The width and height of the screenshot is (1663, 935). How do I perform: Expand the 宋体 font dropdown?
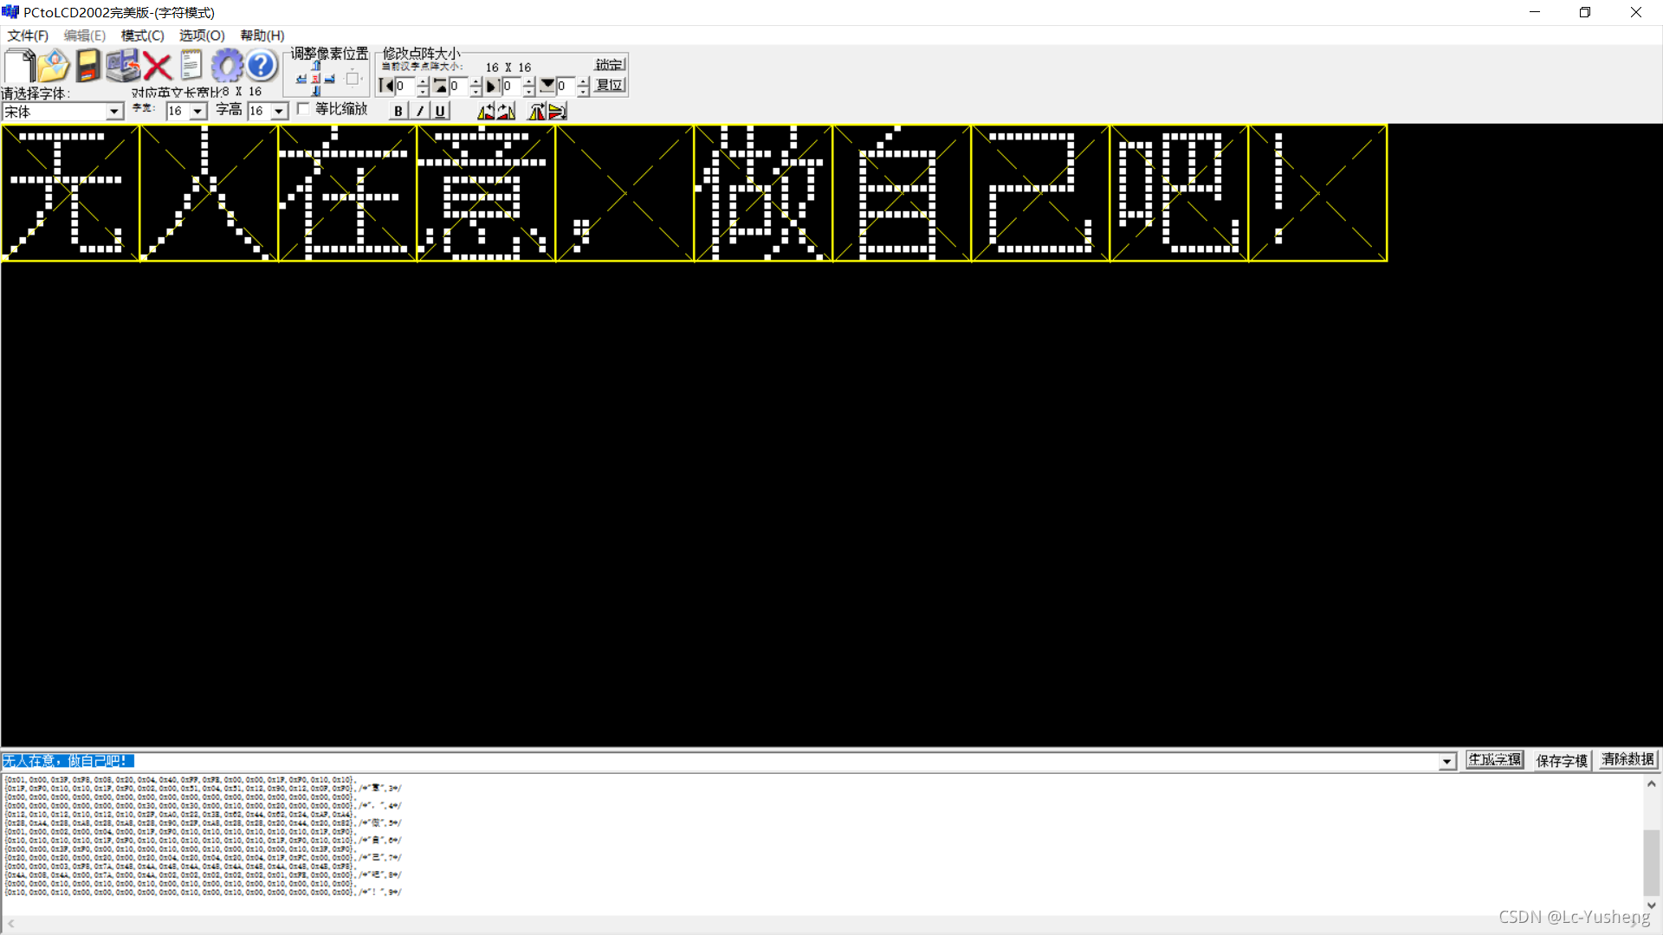coord(114,112)
